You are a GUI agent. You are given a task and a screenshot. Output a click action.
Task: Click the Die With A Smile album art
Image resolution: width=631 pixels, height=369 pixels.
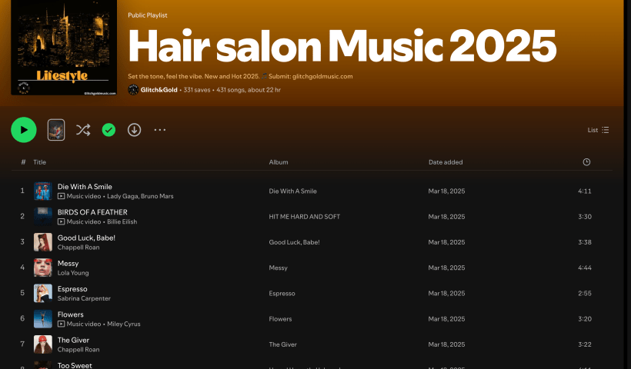(x=43, y=191)
